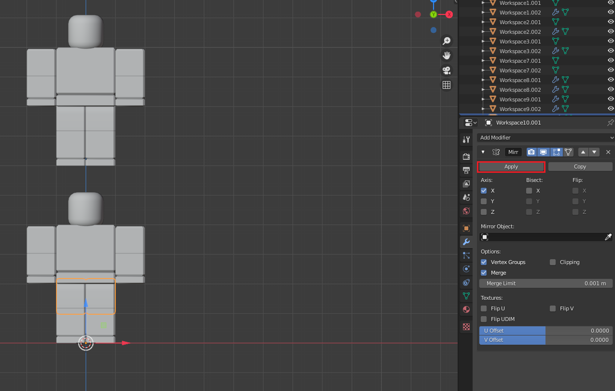Image resolution: width=615 pixels, height=391 pixels.
Task: Click the modifier name field Mirr
Action: pos(513,152)
